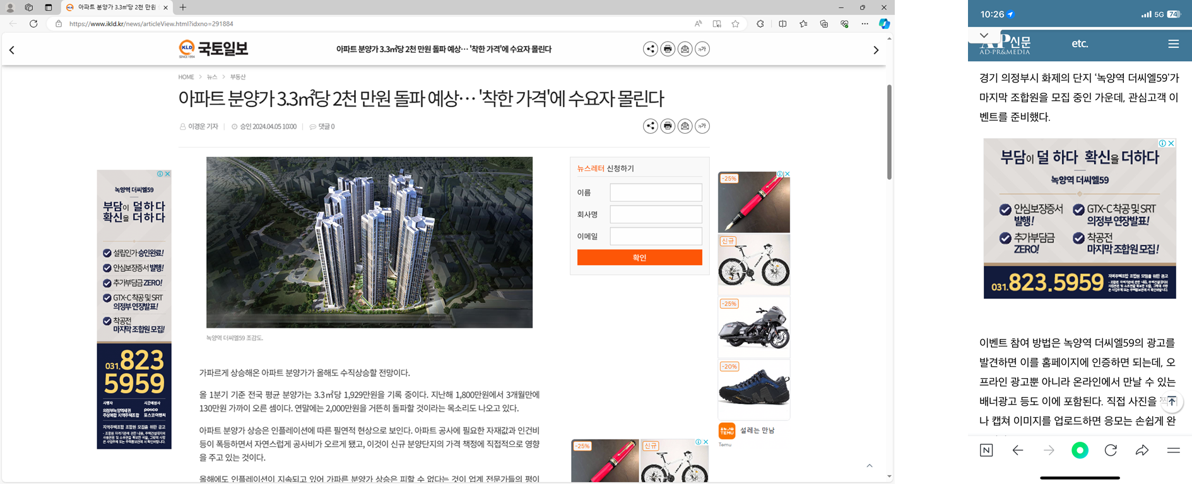Click the 부동산 breadcrumb category

coord(238,77)
